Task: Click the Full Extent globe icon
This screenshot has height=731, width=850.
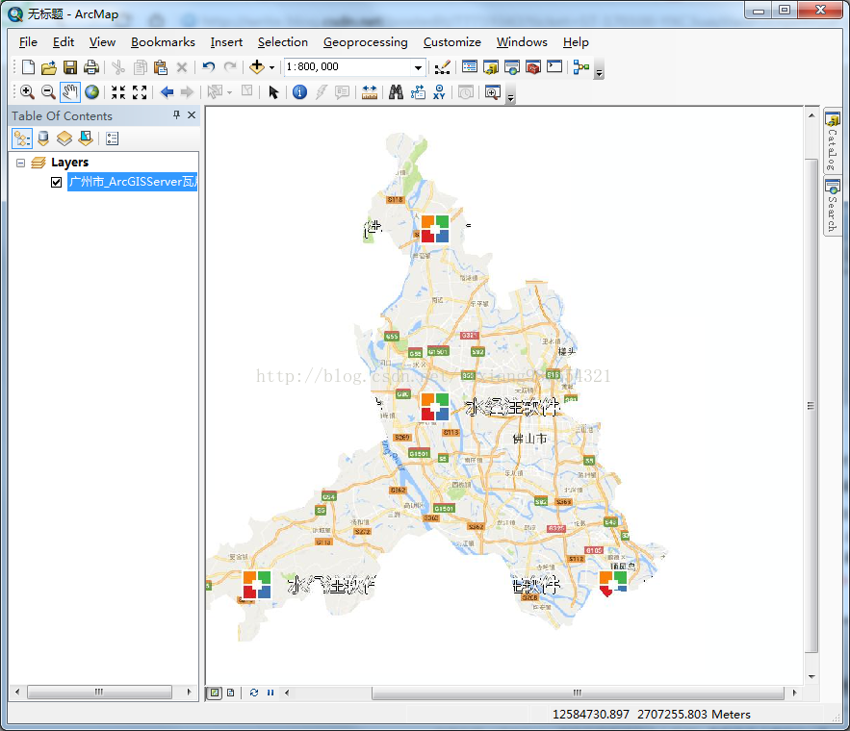Action: [91, 92]
